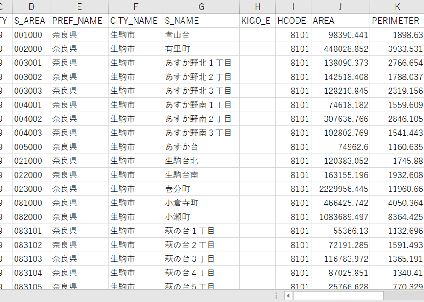
Task: Click the PERIMETER header cell
Action: pos(397,21)
